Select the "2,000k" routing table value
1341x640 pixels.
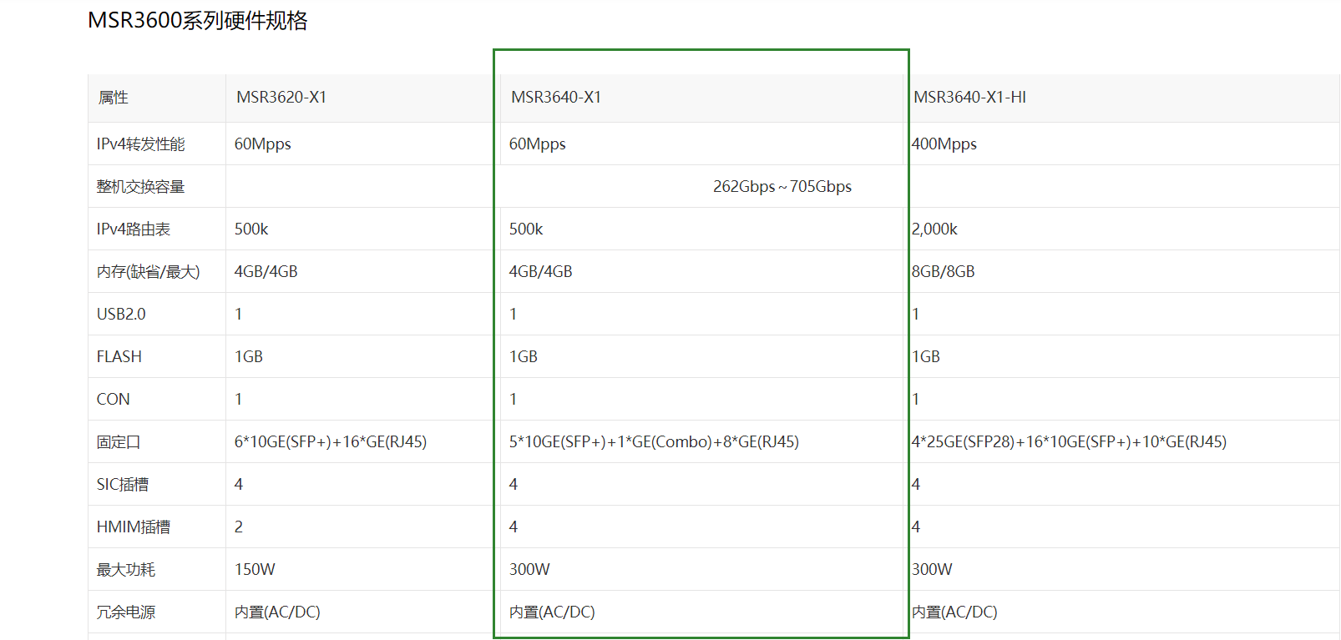pos(934,229)
